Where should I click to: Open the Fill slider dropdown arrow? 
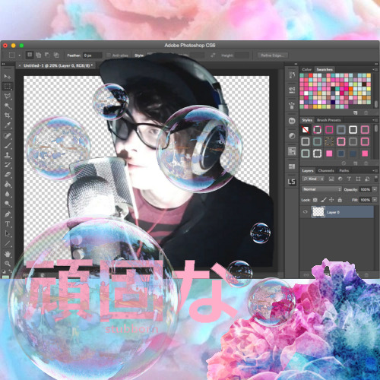[375, 200]
